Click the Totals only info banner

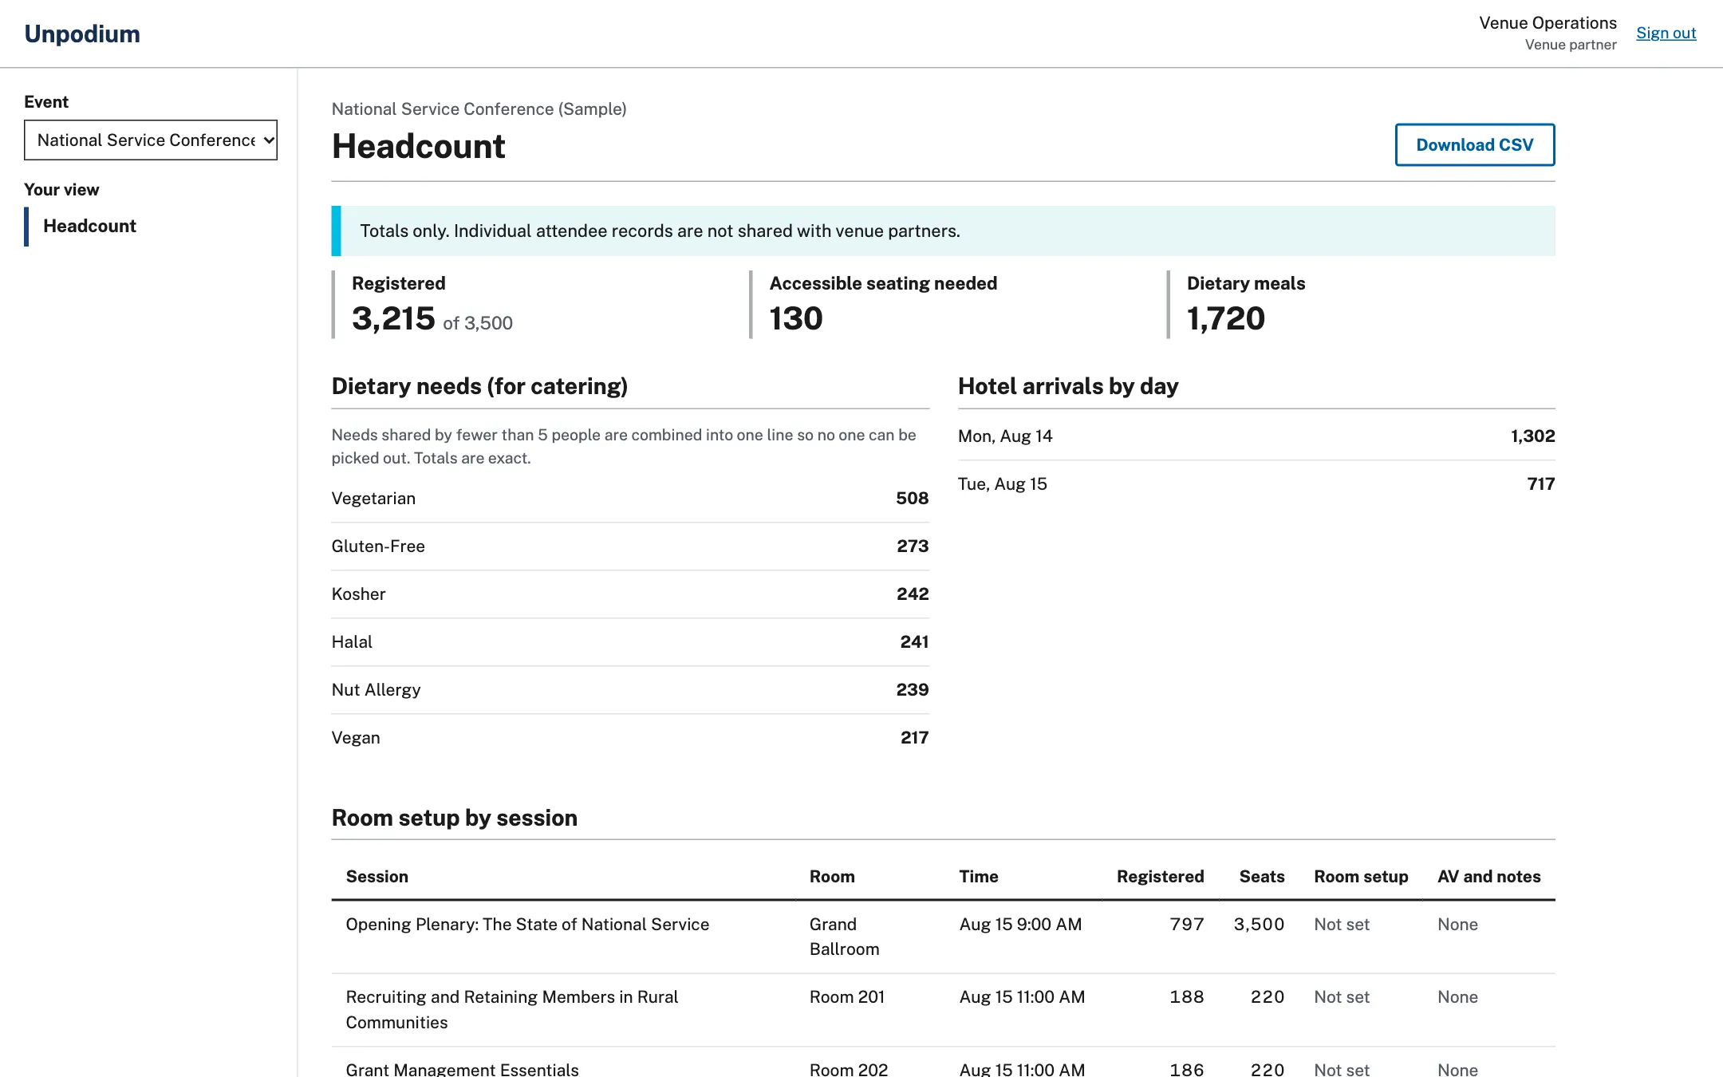click(x=943, y=231)
